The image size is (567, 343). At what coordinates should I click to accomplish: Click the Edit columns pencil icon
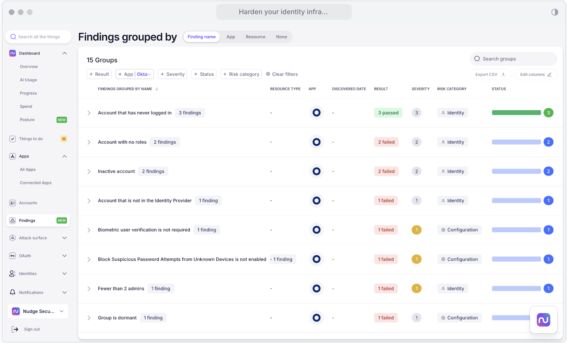[549, 74]
